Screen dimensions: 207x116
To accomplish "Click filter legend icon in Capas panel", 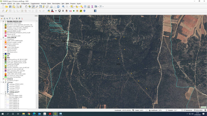I will (x=9, y=19).
